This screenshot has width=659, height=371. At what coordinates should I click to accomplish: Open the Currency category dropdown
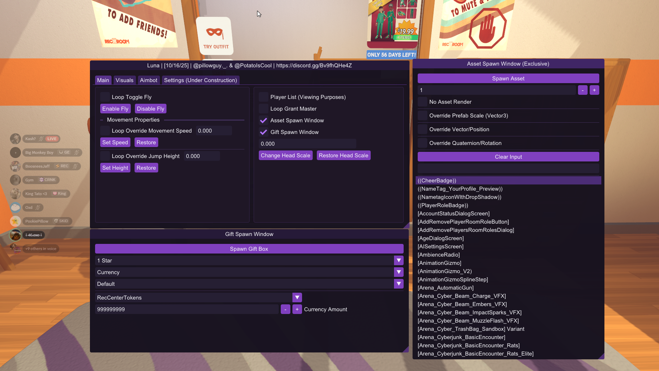point(398,272)
